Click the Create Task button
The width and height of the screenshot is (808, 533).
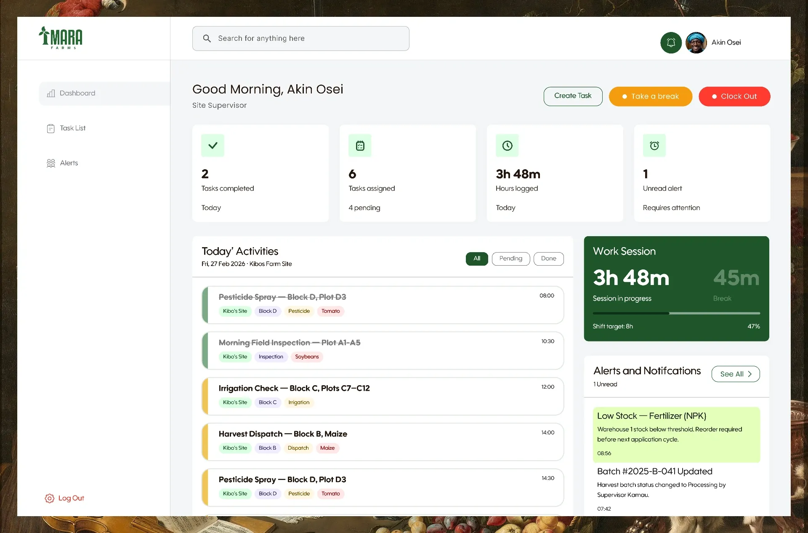573,96
